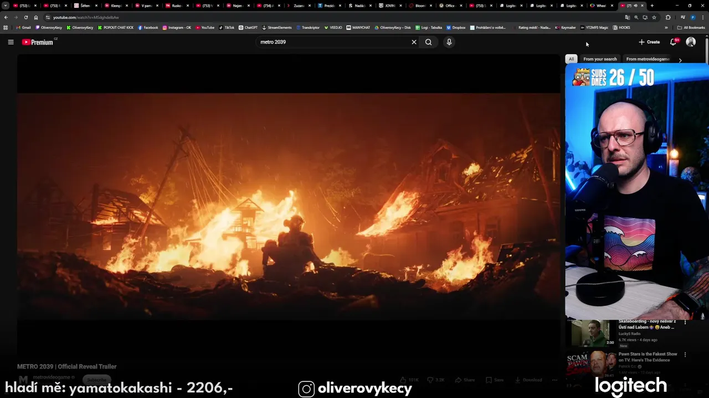The width and height of the screenshot is (709, 398).
Task: Install app icon in the address bar
Action: pyautogui.click(x=645, y=17)
